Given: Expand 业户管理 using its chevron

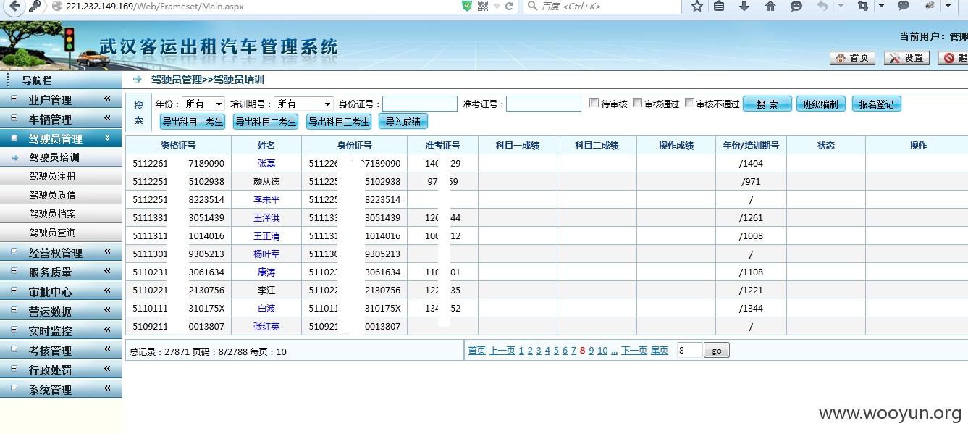Looking at the screenshot, I should point(107,99).
